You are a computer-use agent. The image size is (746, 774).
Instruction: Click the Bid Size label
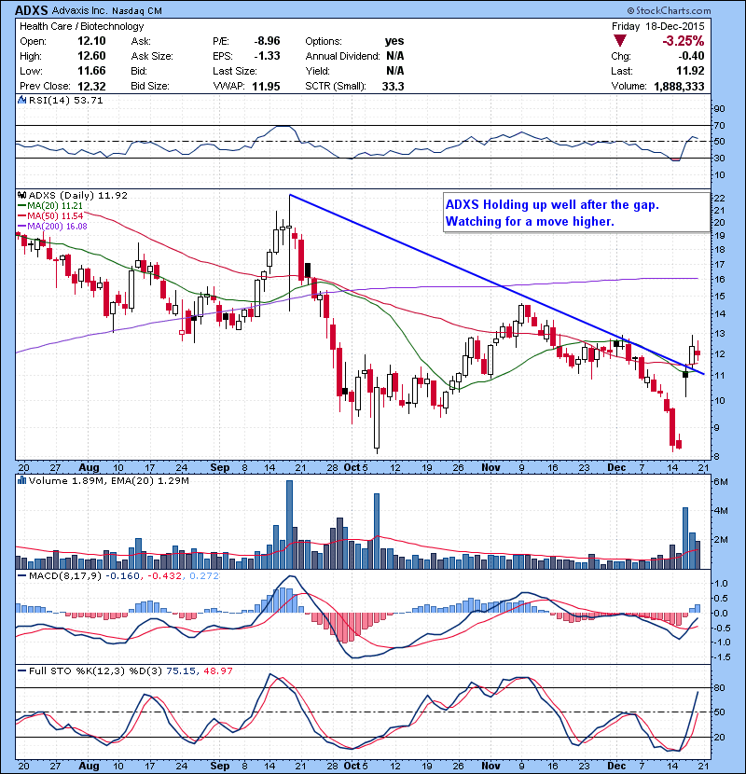[x=150, y=87]
